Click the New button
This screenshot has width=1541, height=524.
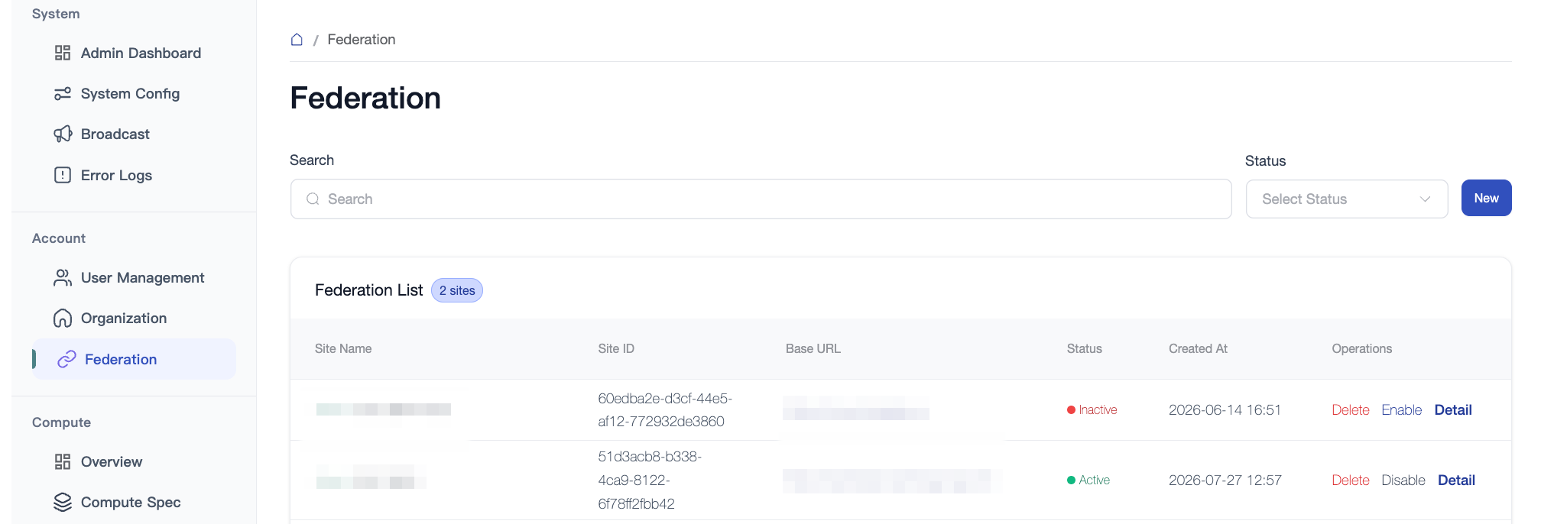point(1486,198)
